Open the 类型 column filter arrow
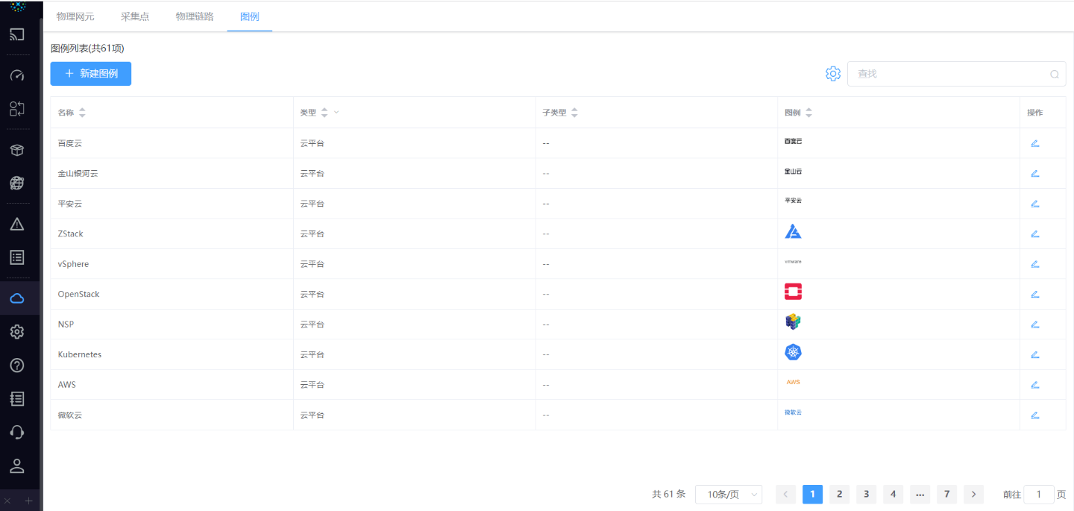Viewport: 1074px width, 511px height. 336,113
